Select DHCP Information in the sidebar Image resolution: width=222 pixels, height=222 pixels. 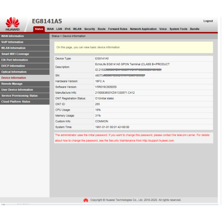tap(25, 66)
